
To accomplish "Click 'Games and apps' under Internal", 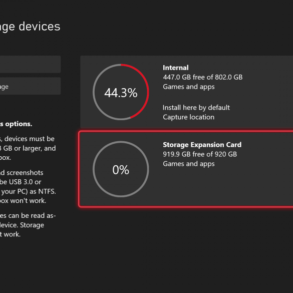I will [x=189, y=87].
